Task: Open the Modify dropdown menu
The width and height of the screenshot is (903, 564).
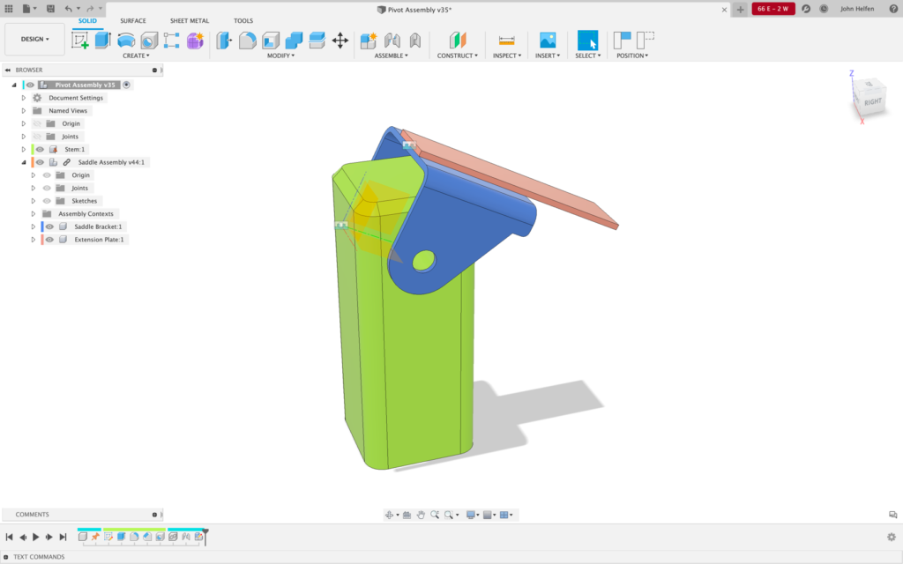Action: click(x=282, y=55)
